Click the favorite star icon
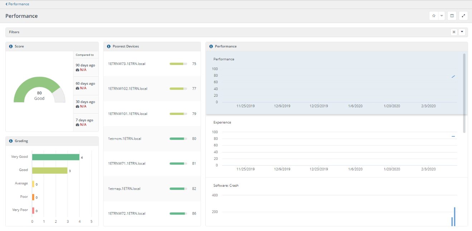 pos(434,16)
